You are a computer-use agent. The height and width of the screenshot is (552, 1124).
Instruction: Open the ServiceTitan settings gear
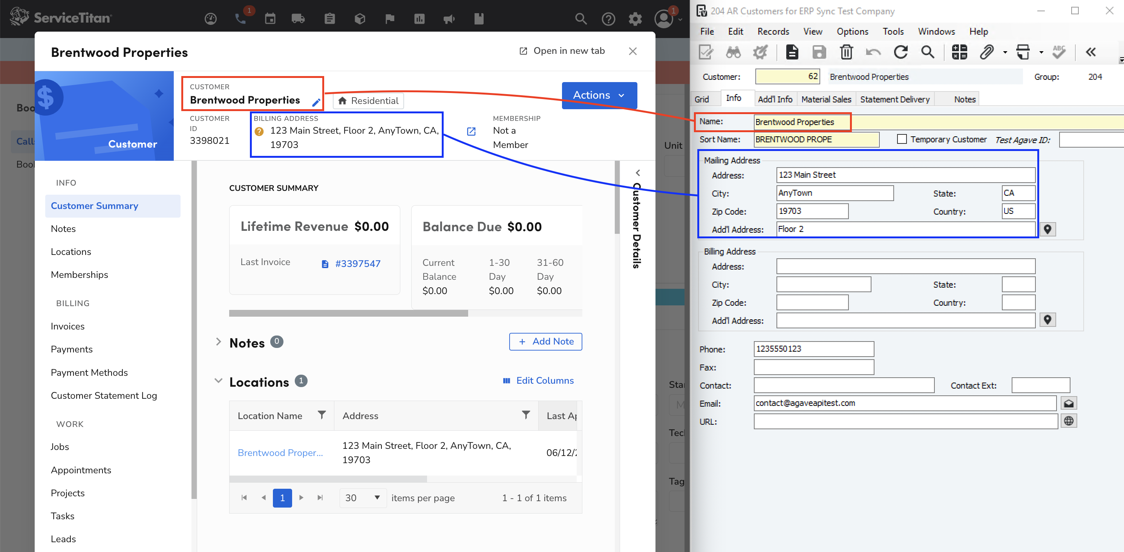[x=635, y=19]
